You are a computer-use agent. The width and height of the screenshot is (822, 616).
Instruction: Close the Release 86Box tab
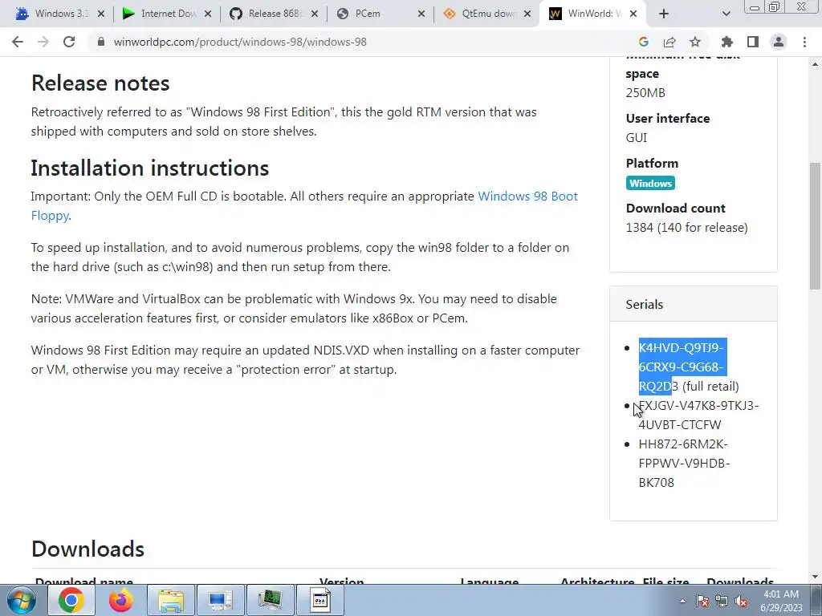point(315,14)
